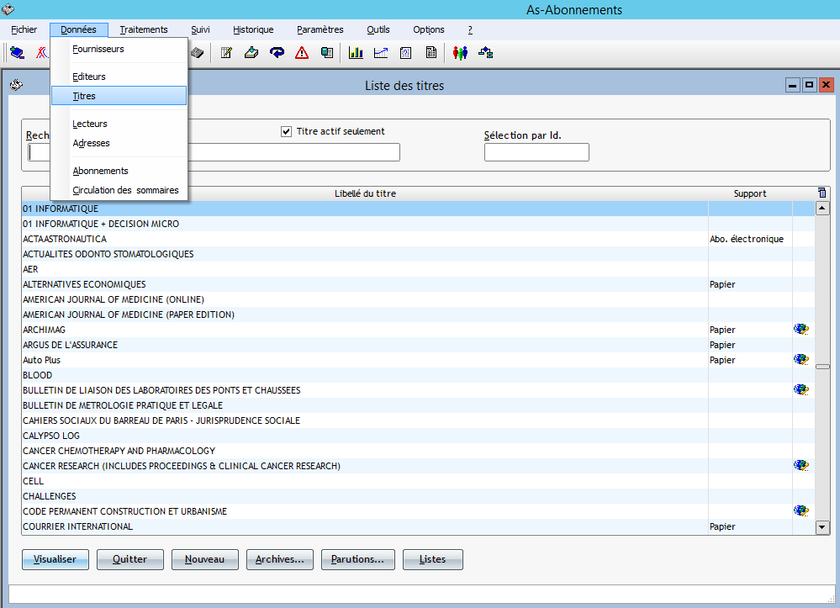Click the red figure toolbar icon

pos(42,52)
